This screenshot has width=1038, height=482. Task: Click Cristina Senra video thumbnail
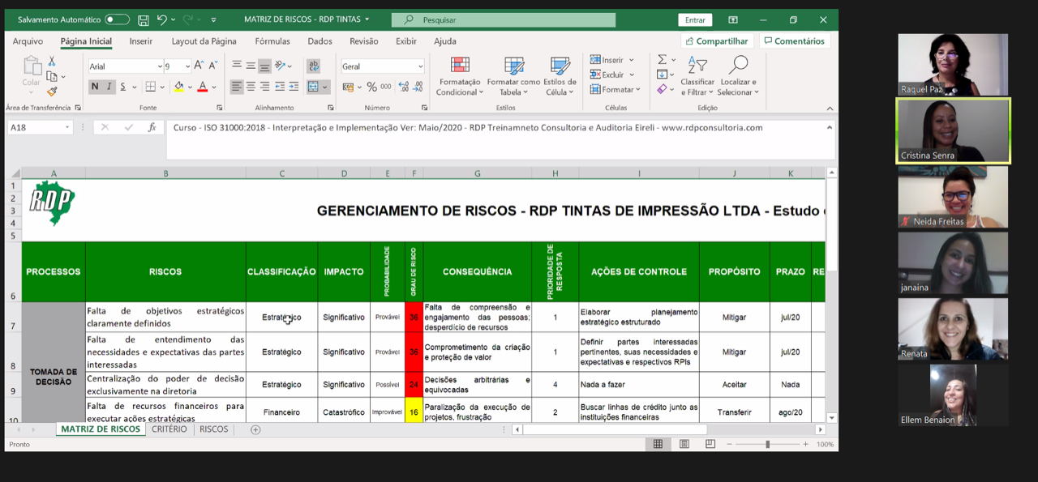(953, 131)
